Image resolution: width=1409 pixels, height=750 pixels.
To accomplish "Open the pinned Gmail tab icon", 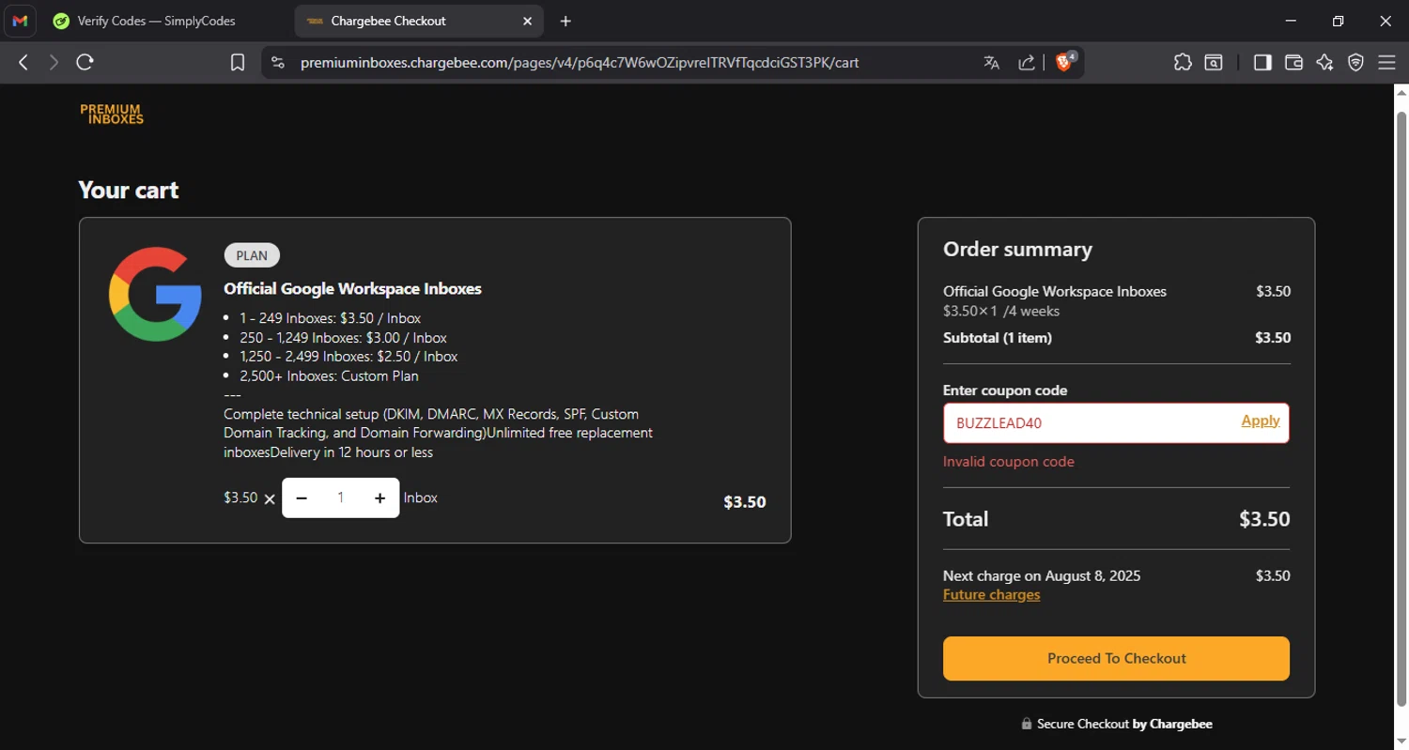I will pos(21,21).
